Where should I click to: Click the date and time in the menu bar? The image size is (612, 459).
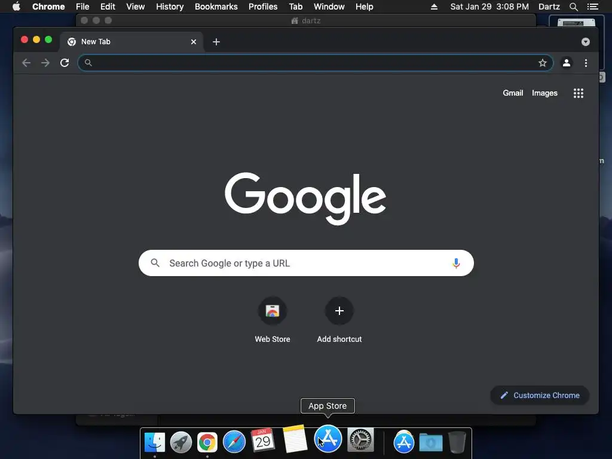(489, 7)
